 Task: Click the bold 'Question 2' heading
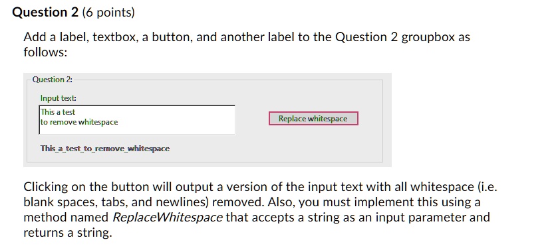[45, 13]
